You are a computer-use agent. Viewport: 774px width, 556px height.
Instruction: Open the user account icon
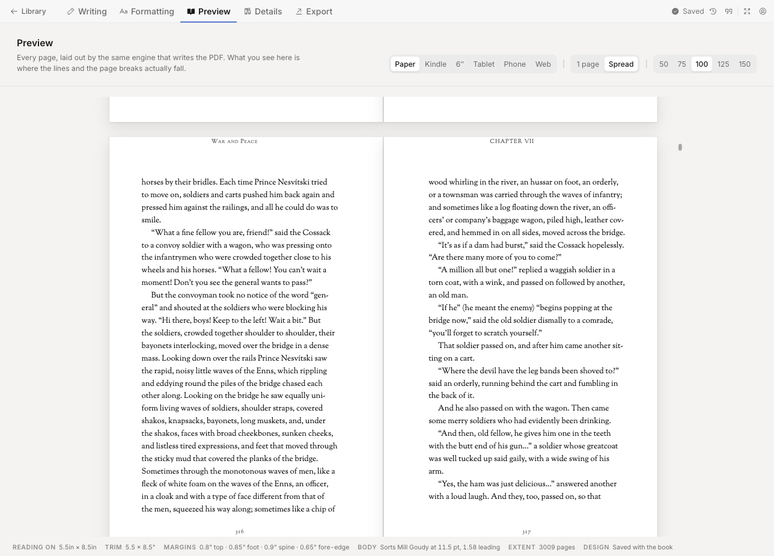click(x=763, y=11)
